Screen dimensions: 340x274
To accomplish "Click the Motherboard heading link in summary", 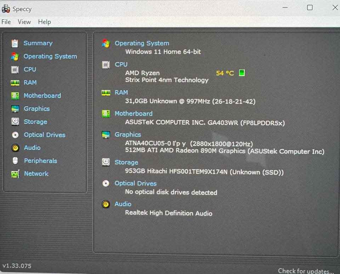I will point(134,114).
